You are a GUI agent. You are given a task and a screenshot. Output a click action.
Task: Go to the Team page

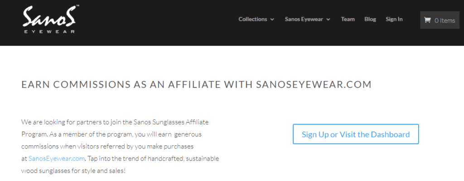pos(348,19)
